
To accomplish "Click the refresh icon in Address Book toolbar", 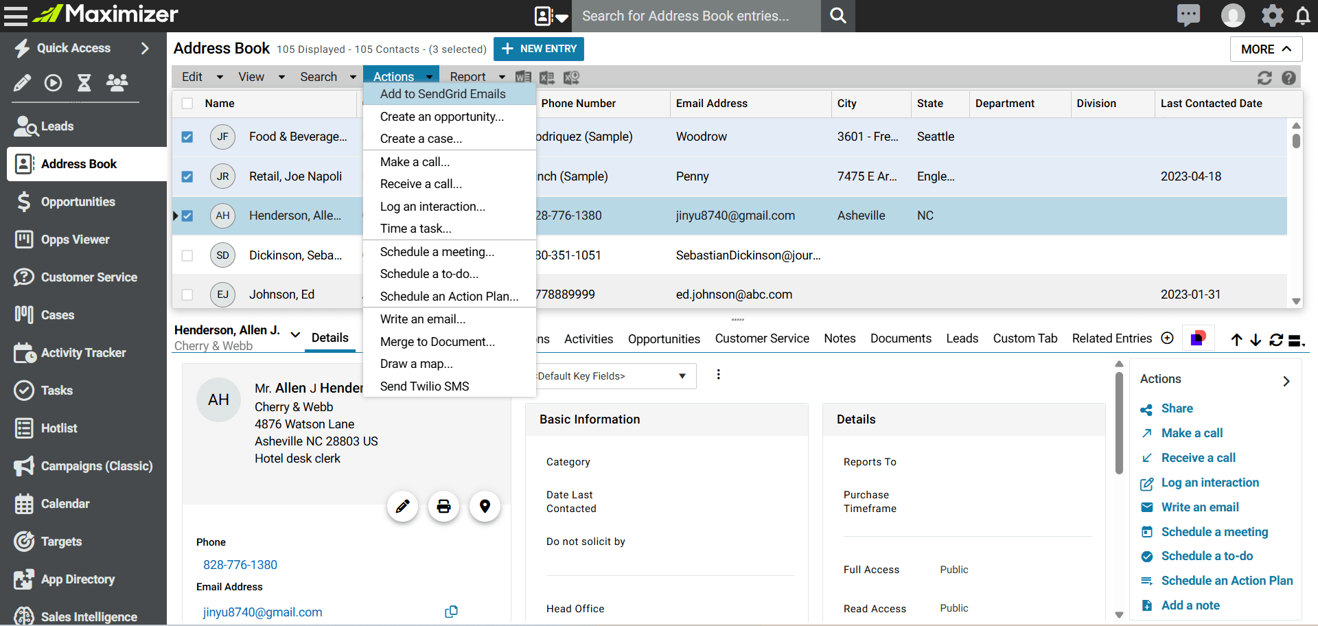I will 1264,78.
